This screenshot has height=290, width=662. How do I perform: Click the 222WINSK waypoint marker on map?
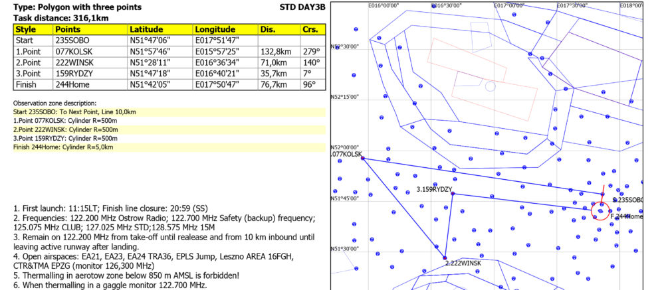click(x=445, y=258)
